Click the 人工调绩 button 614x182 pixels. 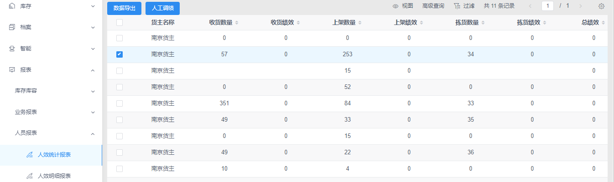coord(162,8)
